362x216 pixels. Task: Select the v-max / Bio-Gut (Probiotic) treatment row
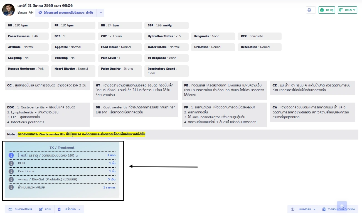pos(48,179)
